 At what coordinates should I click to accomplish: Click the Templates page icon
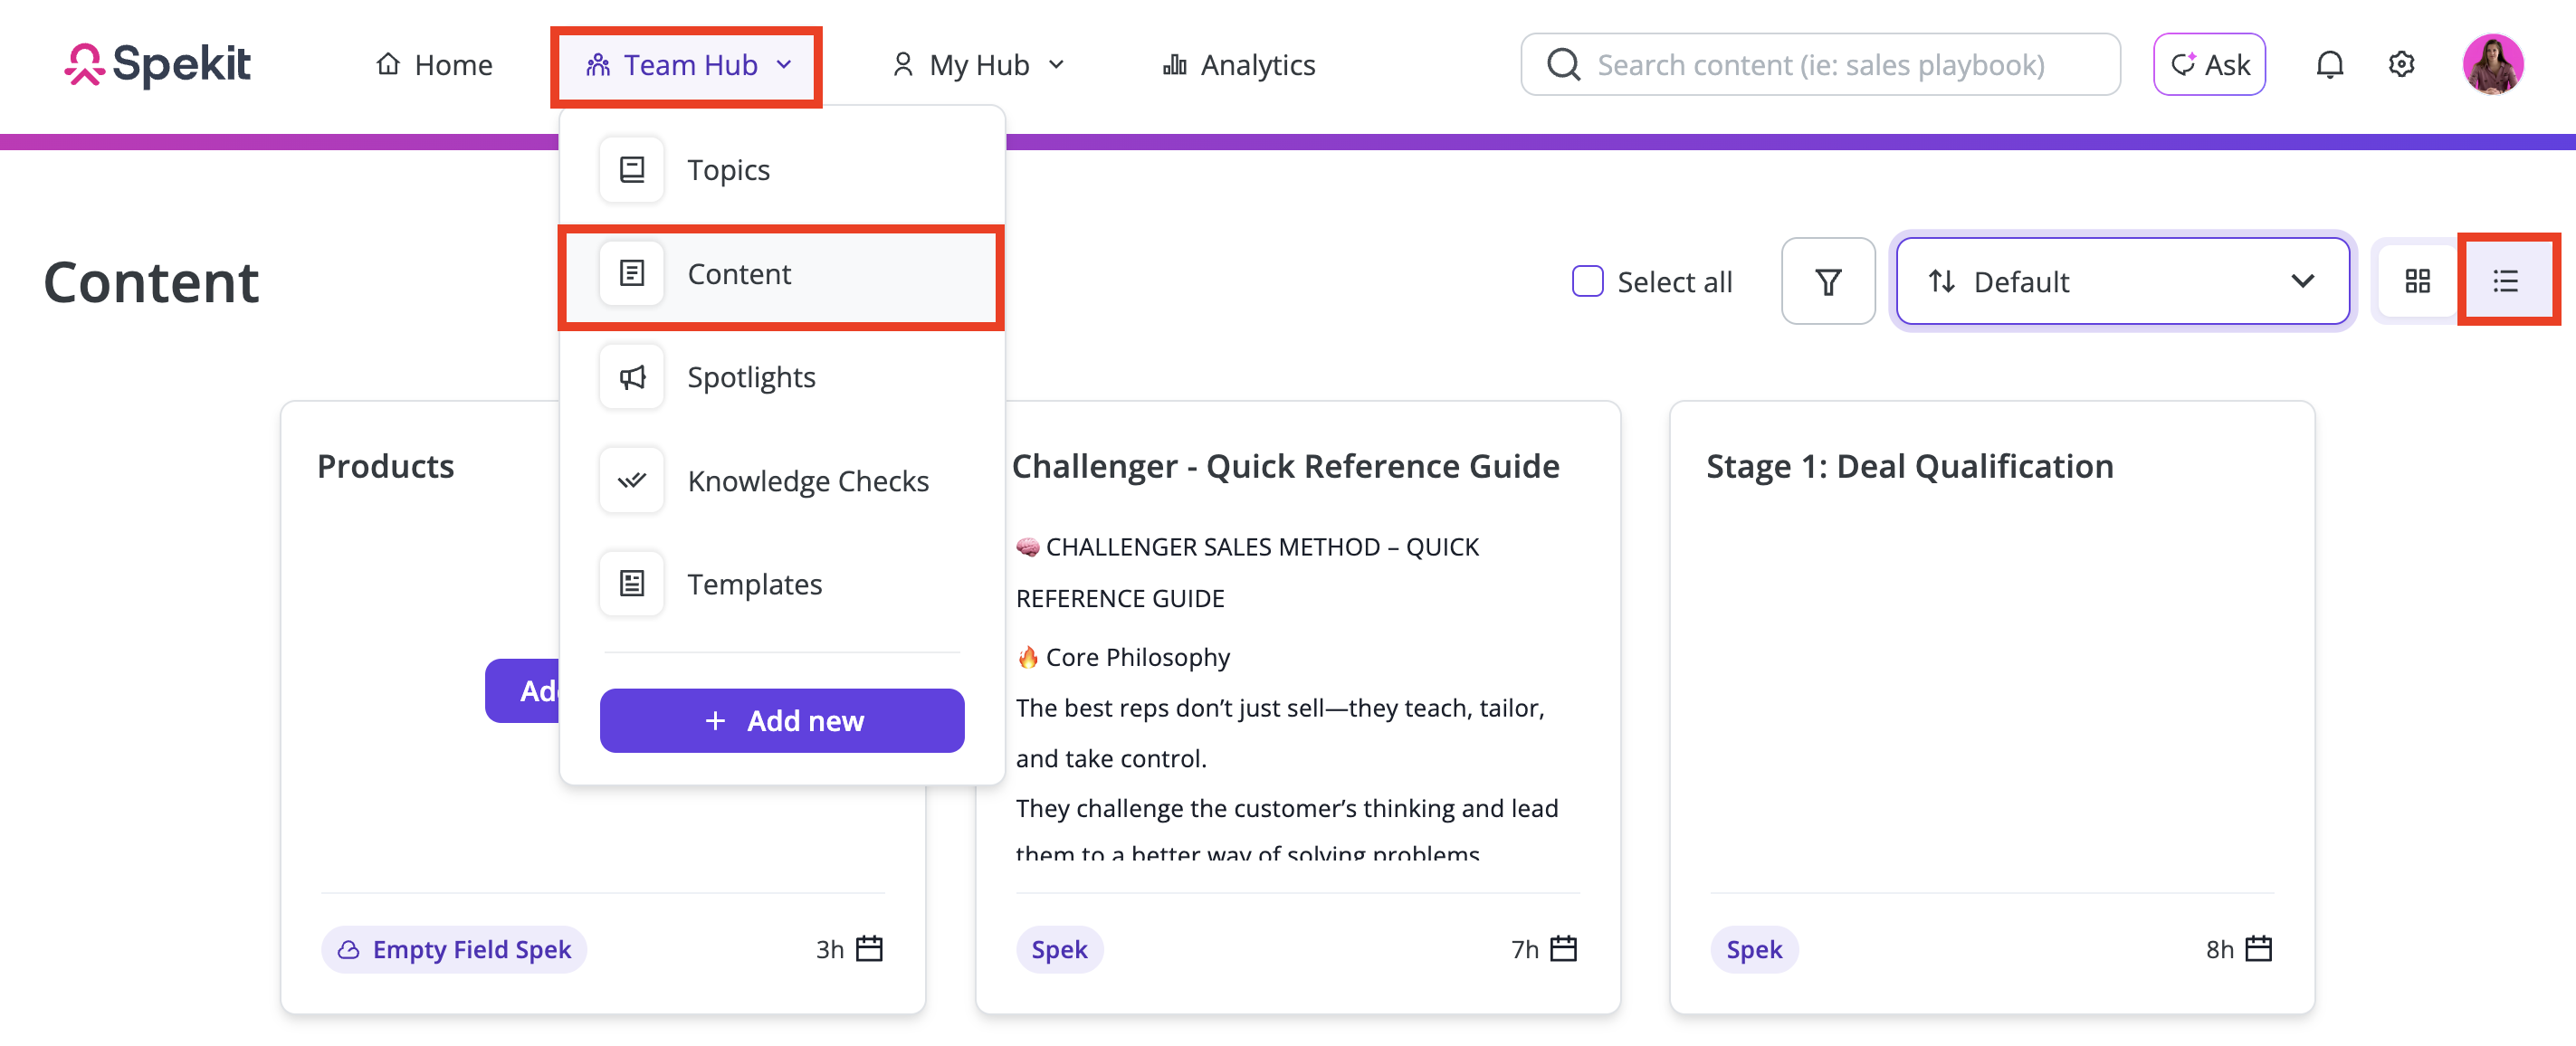pyautogui.click(x=632, y=584)
